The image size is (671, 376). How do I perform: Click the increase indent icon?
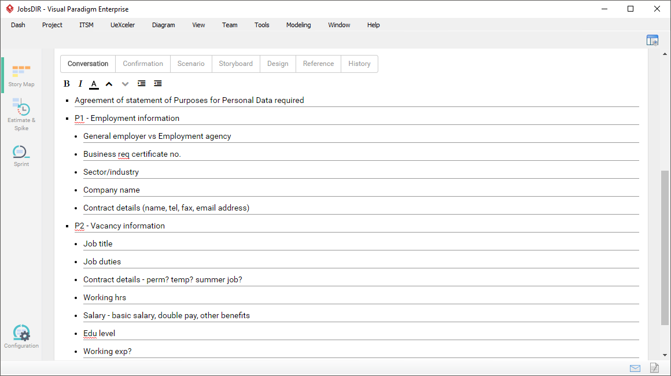click(x=142, y=84)
